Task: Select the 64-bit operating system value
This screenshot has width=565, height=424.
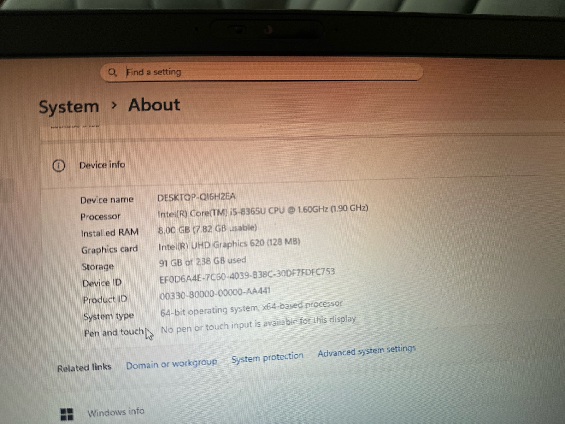Action: [x=251, y=309]
